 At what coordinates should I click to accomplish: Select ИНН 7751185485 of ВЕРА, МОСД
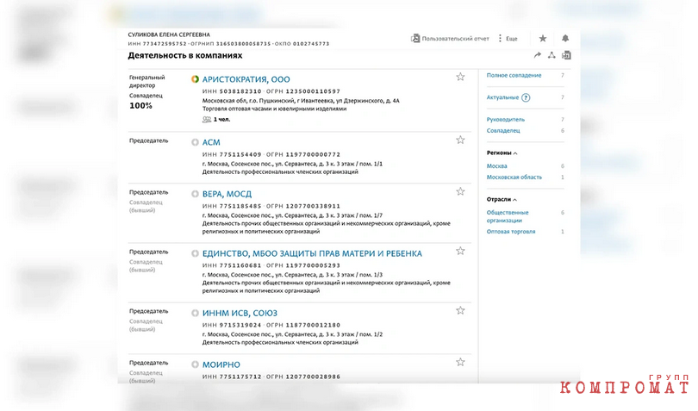(232, 206)
